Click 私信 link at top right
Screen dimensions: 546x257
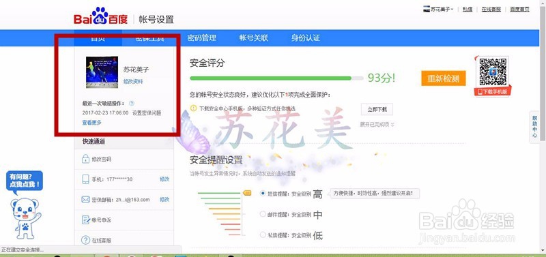tap(468, 10)
